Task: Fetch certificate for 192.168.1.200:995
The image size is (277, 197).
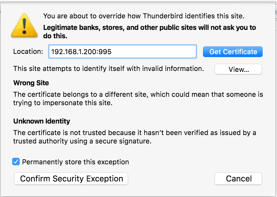Action: 233,52
